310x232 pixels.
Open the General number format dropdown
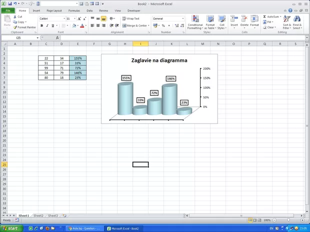pos(183,18)
